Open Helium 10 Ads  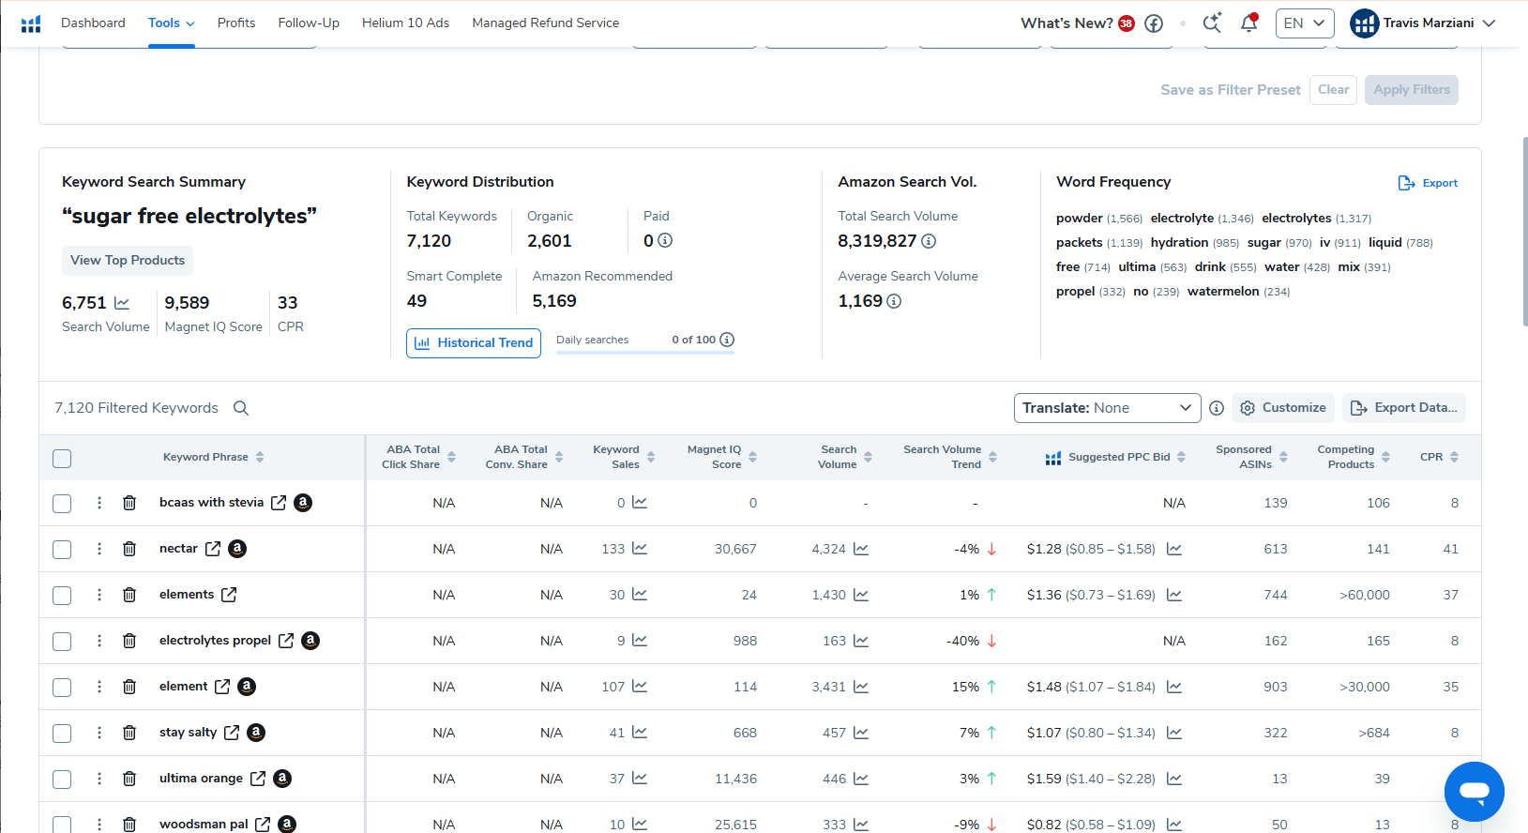pos(405,23)
